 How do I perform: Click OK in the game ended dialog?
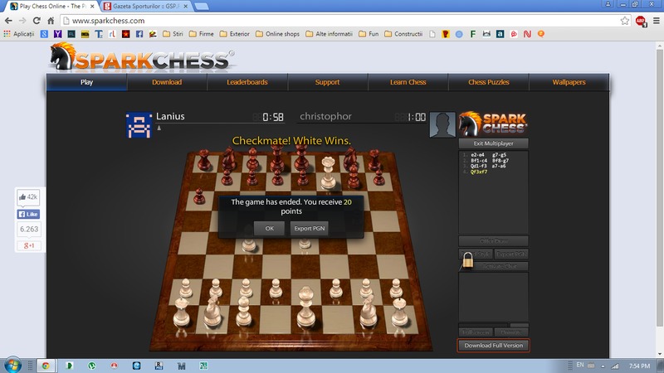(x=269, y=229)
